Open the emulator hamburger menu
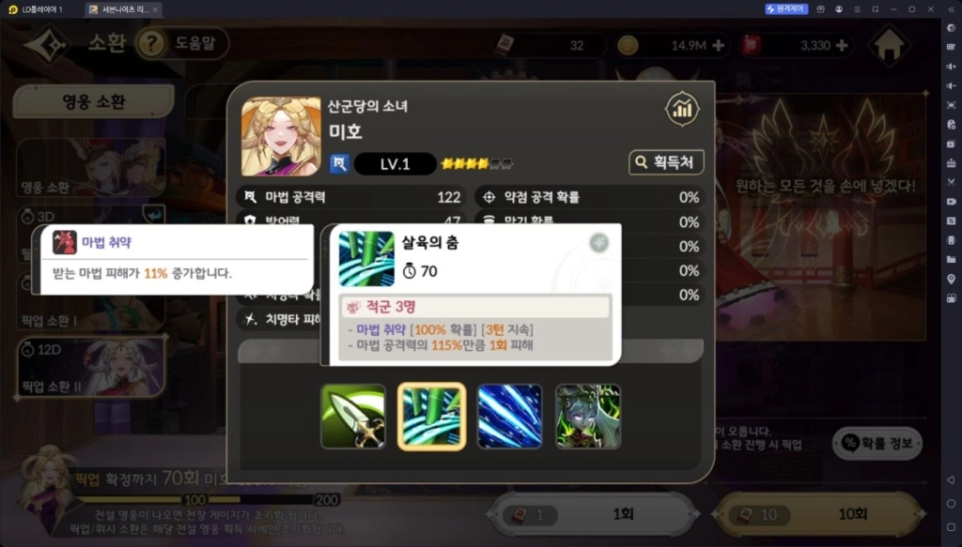This screenshot has width=962, height=547. pyautogui.click(x=857, y=9)
